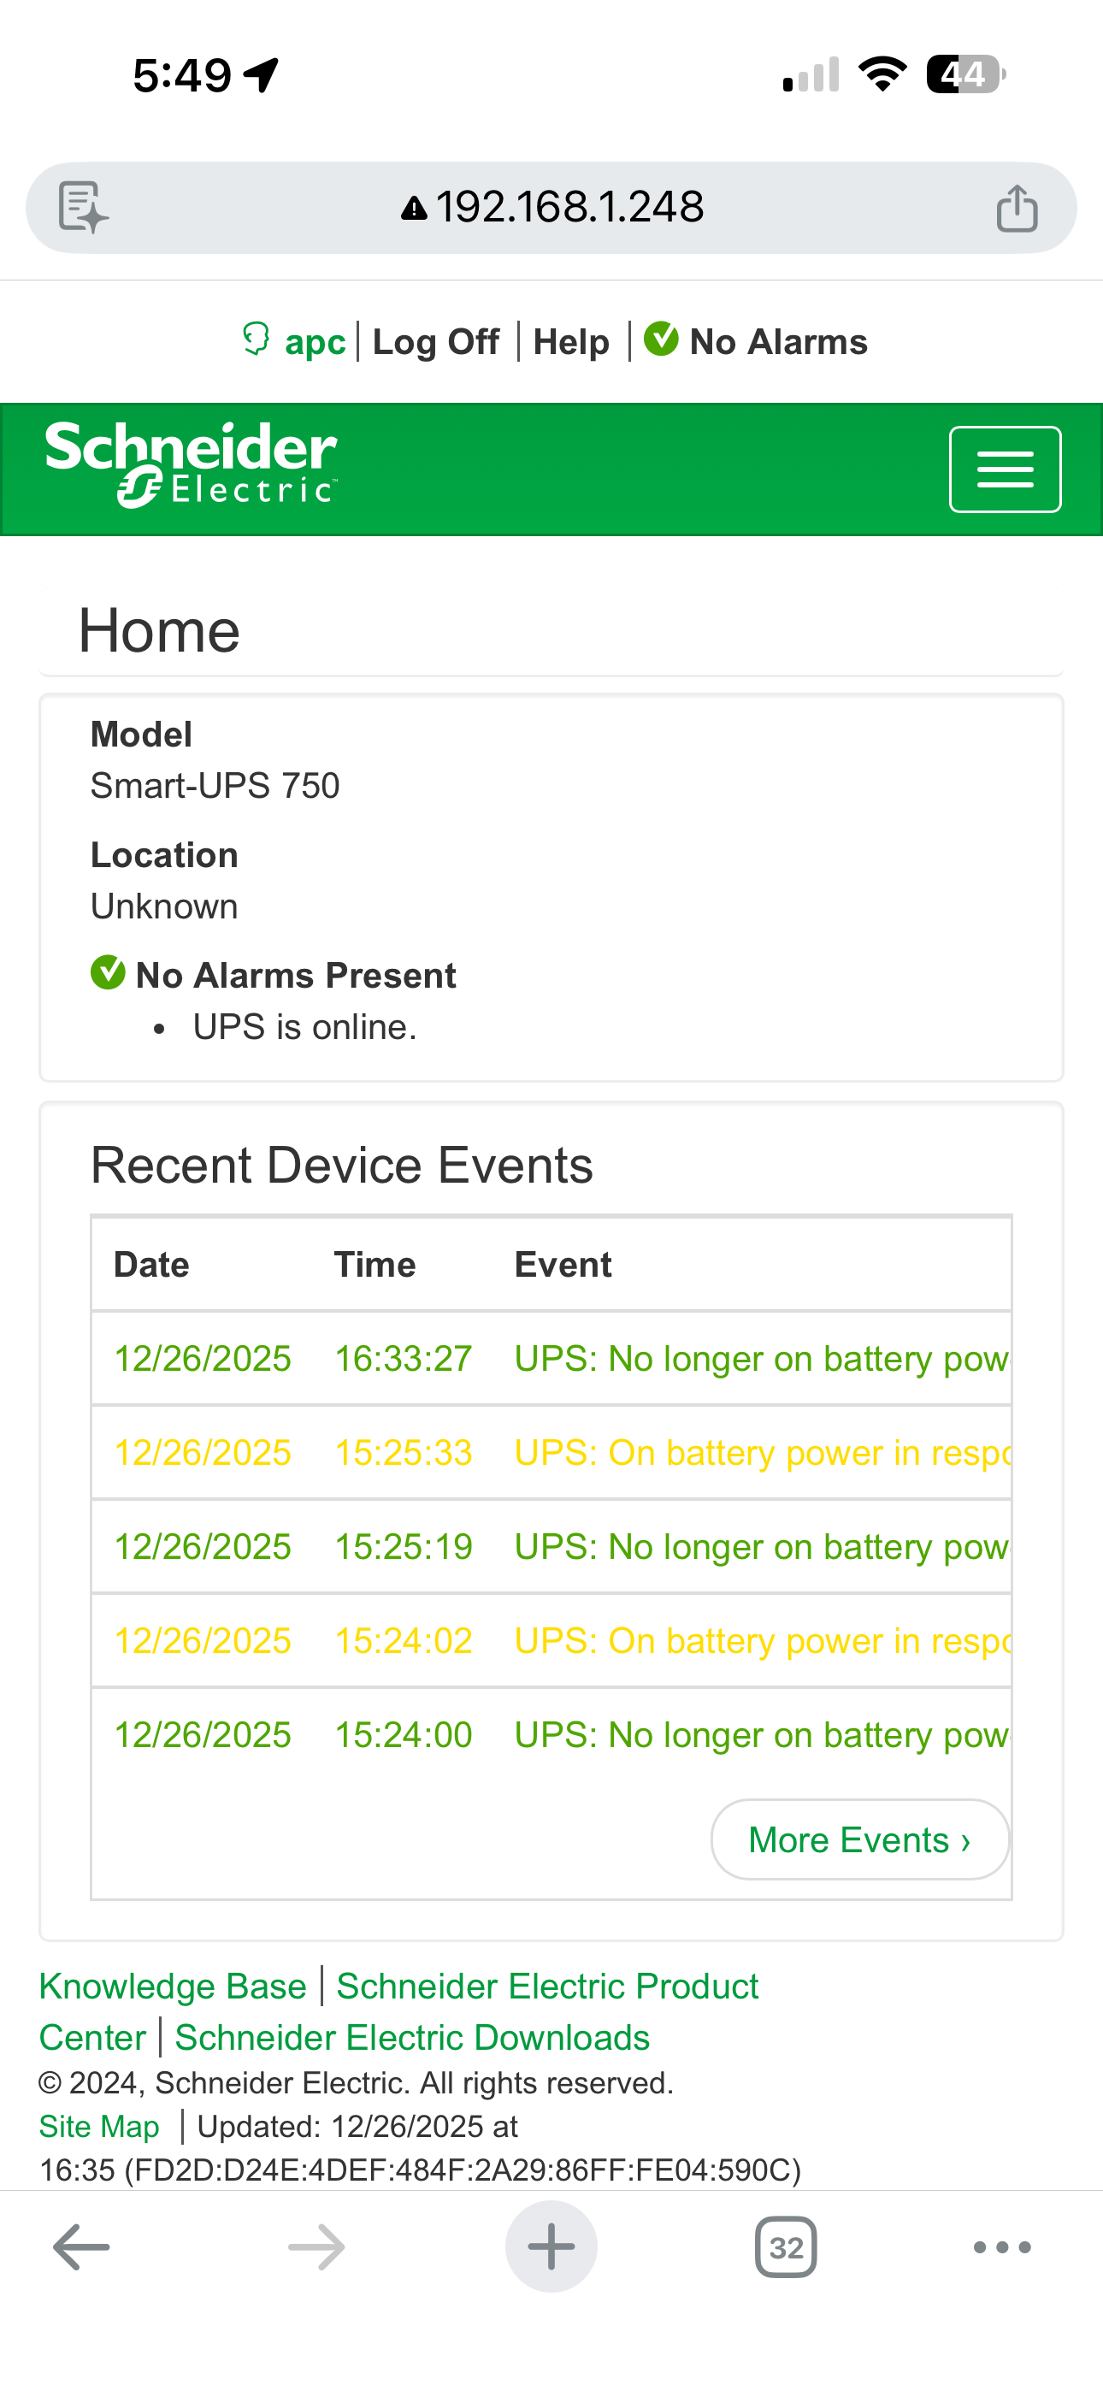Open the browser three-dots more menu
This screenshot has width=1103, height=2391.
tap(1002, 2247)
